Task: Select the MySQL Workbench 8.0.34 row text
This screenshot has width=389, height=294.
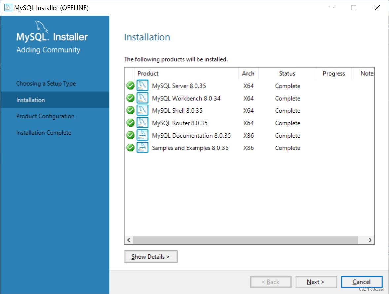Action: click(x=186, y=98)
